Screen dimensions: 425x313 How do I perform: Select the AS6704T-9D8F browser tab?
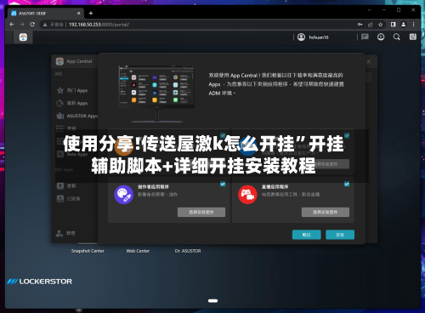45,14
